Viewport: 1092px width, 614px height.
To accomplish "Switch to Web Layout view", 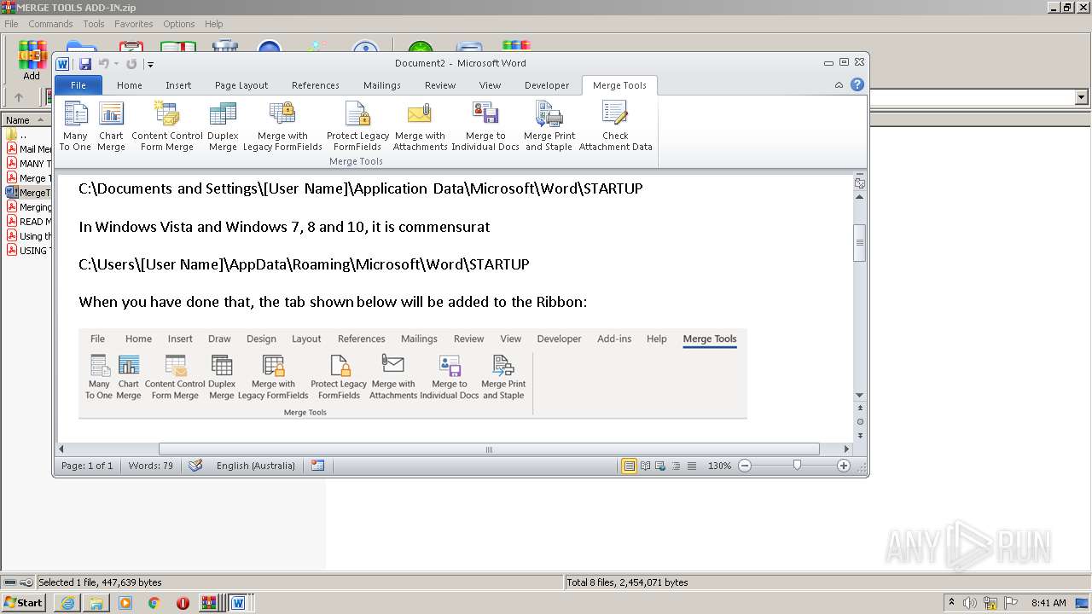I will click(660, 466).
